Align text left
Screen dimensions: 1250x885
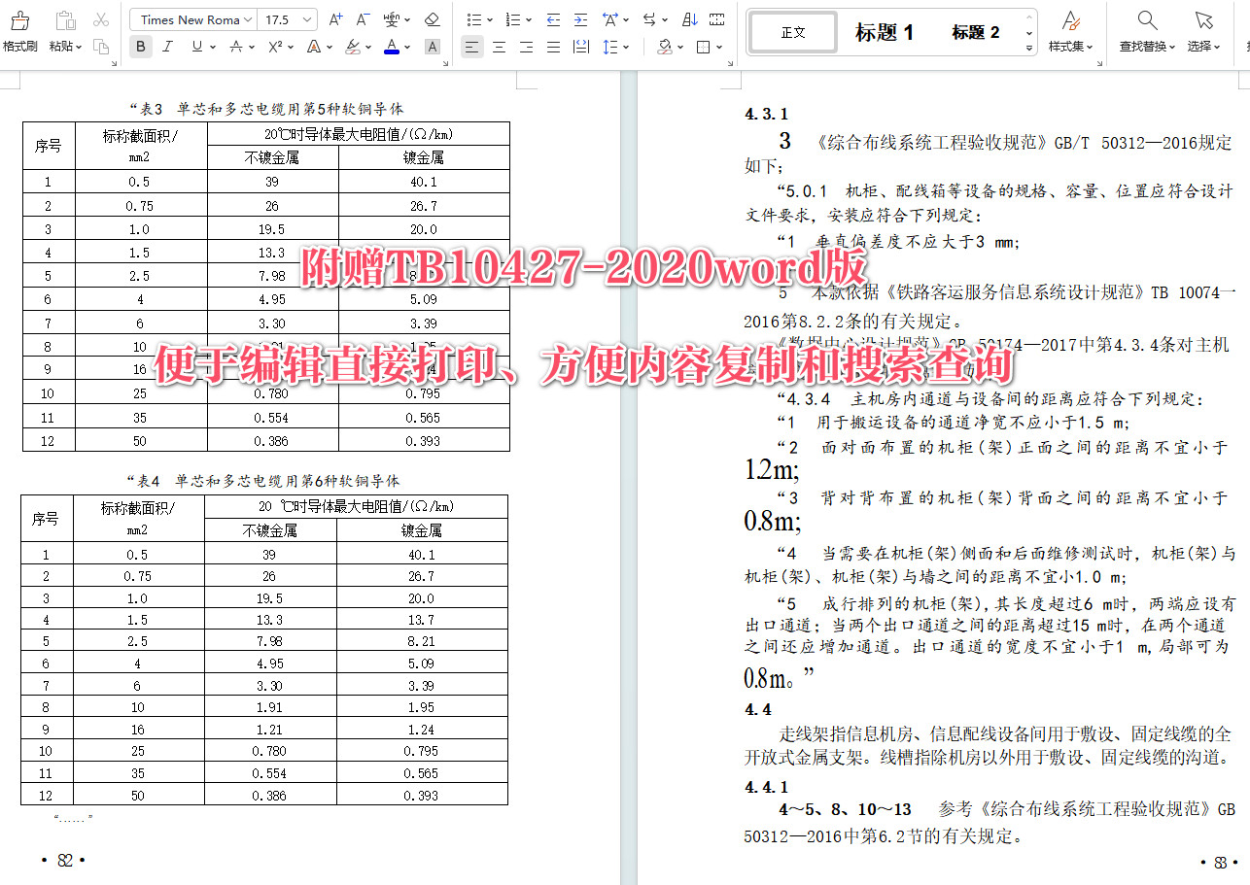point(471,46)
